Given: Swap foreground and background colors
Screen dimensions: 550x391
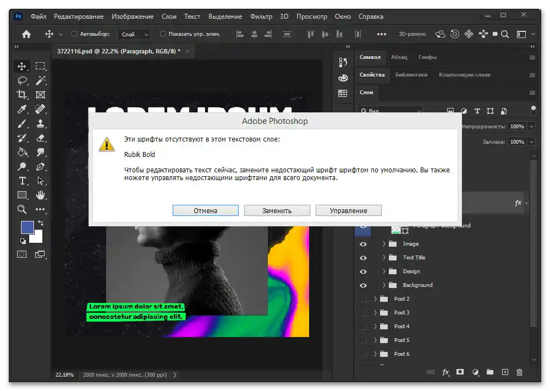Looking at the screenshot, I should 41,223.
